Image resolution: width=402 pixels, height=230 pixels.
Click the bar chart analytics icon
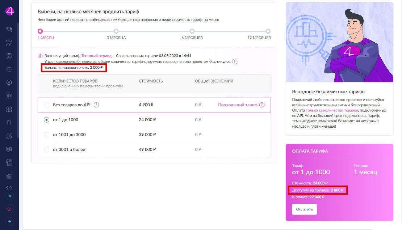[x=10, y=175]
